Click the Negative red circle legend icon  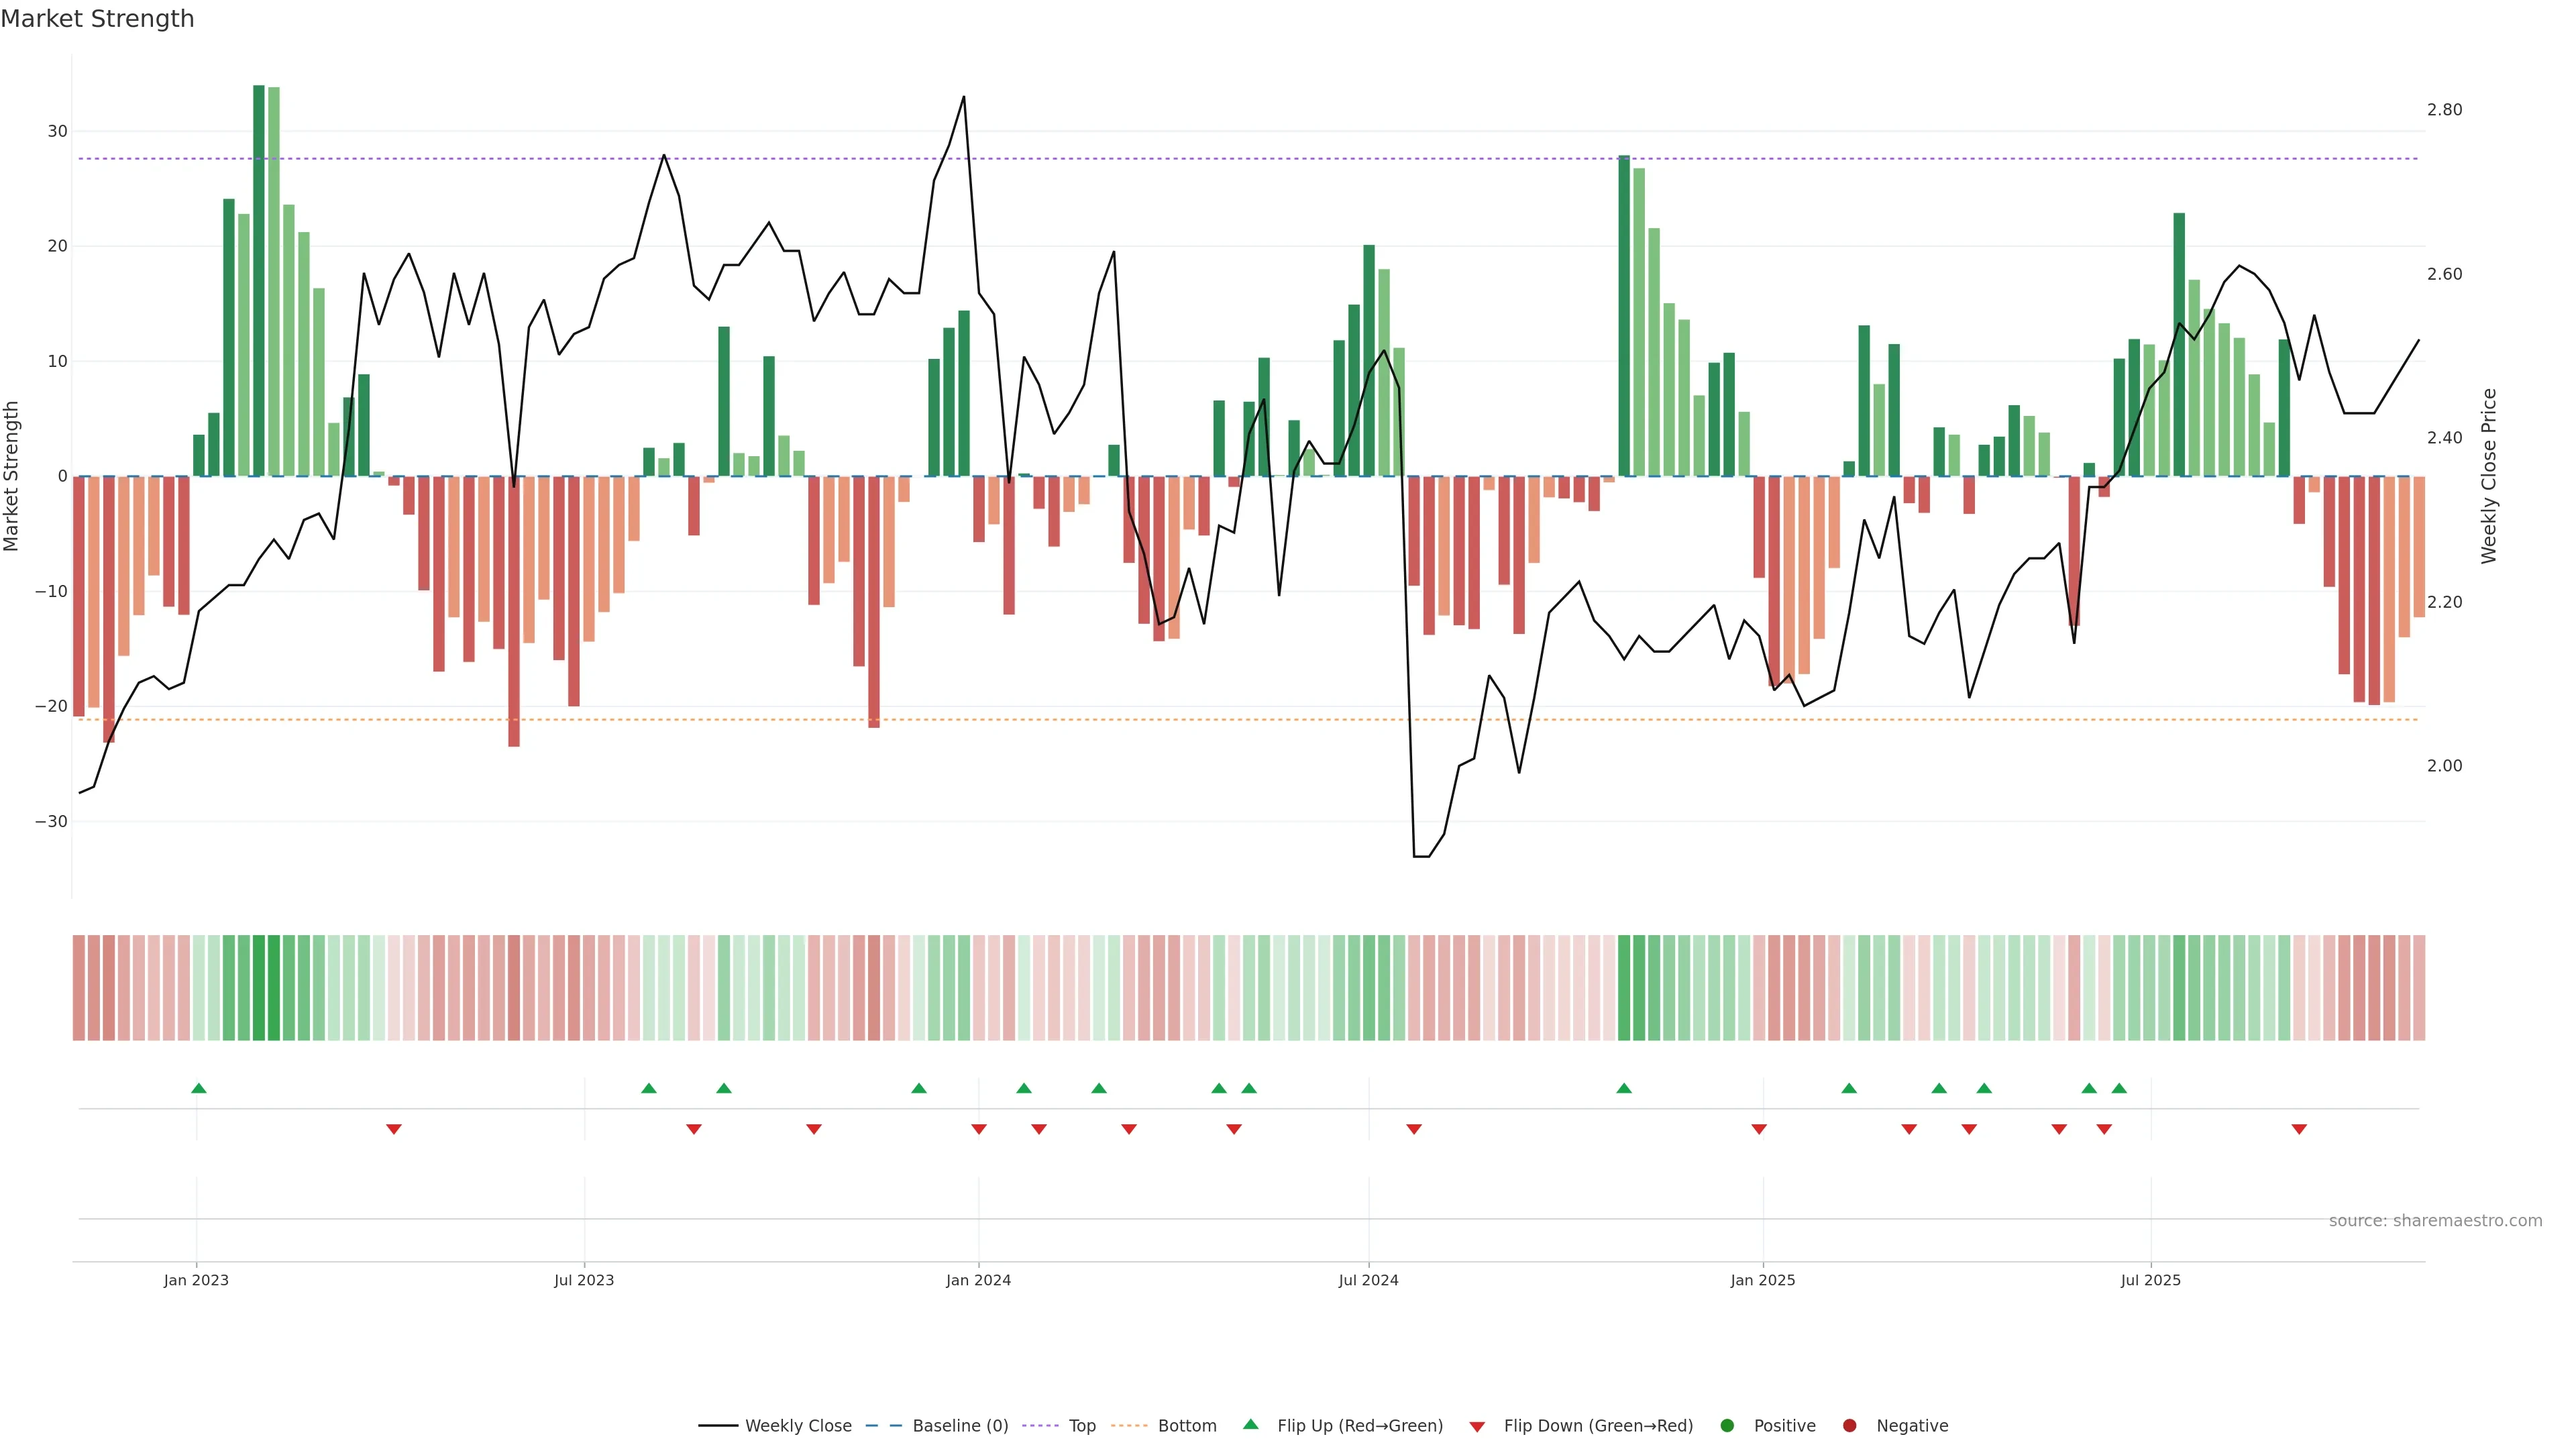point(1849,1426)
